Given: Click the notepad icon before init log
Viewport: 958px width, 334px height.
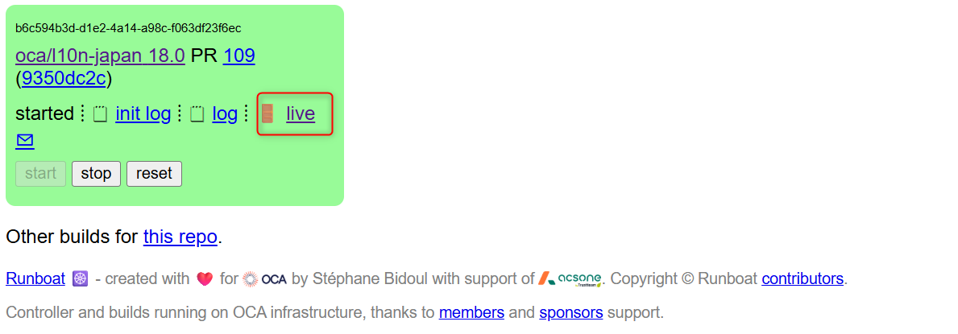Looking at the screenshot, I should click(100, 114).
